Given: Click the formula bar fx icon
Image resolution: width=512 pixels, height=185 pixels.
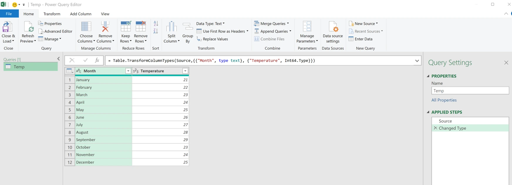Looking at the screenshot, I should click(97, 60).
